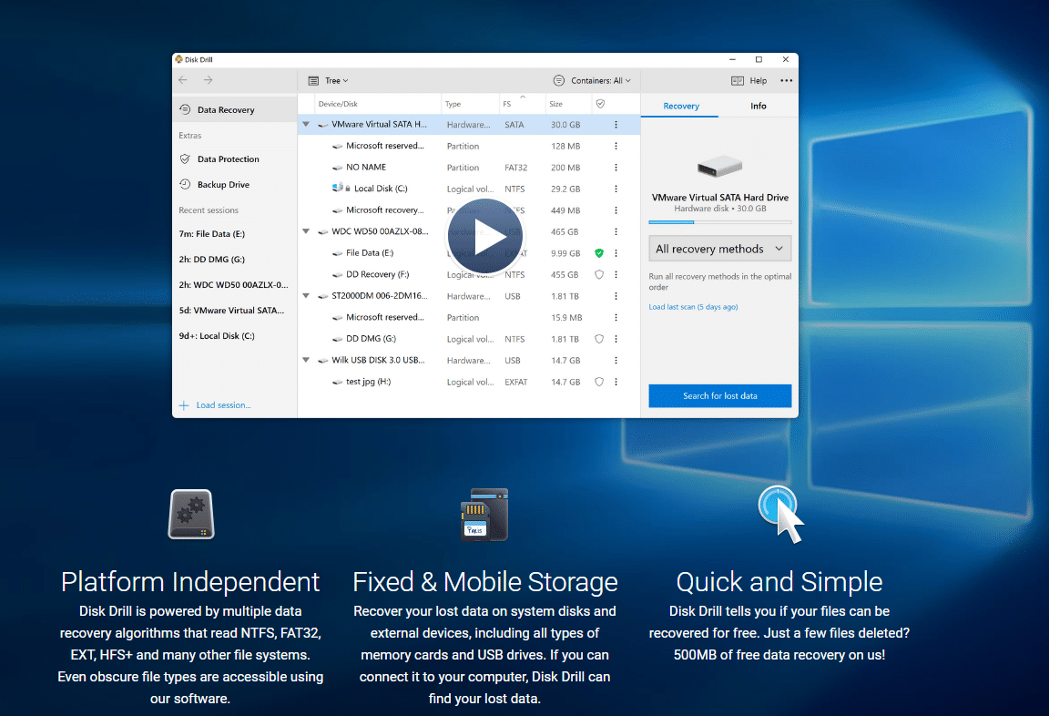1049x716 pixels.
Task: Open recent session 2h: WDC WD50 00AZLX
Action: (x=234, y=285)
